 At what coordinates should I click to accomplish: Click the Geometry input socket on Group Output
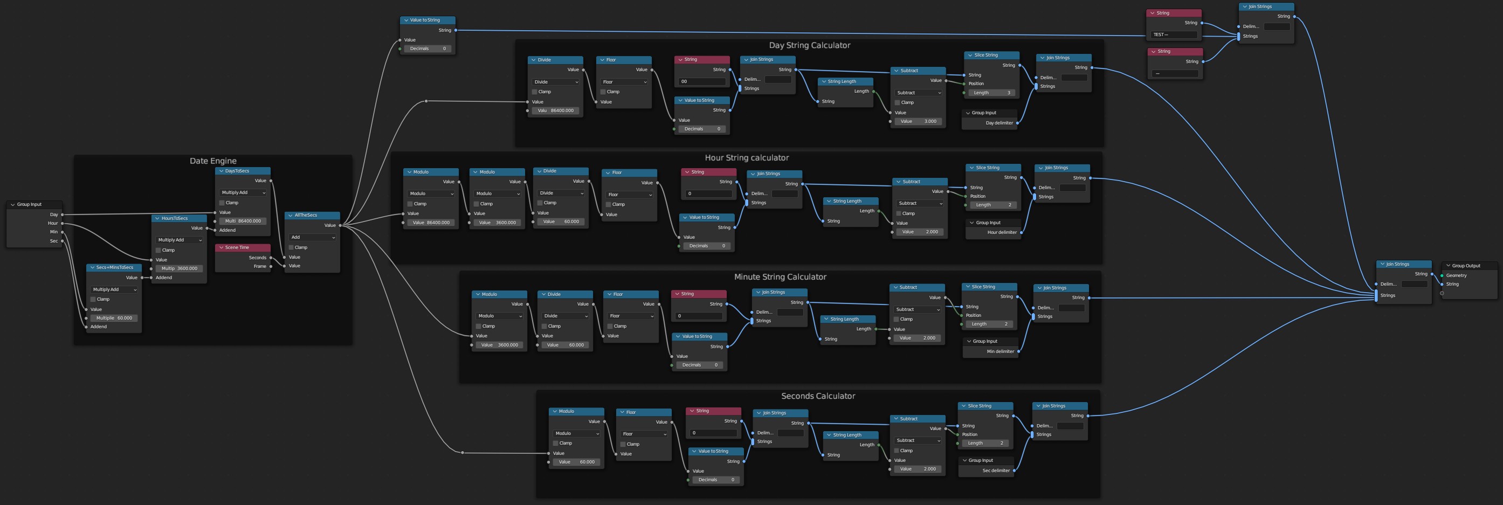point(1442,276)
